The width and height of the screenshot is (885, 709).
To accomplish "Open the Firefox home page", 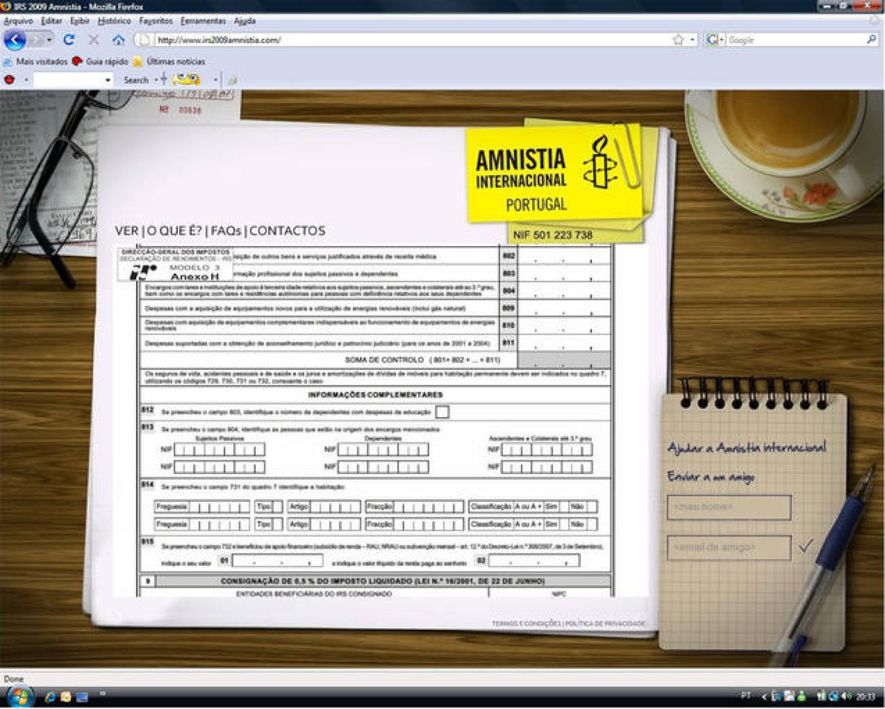I will pos(117,40).
